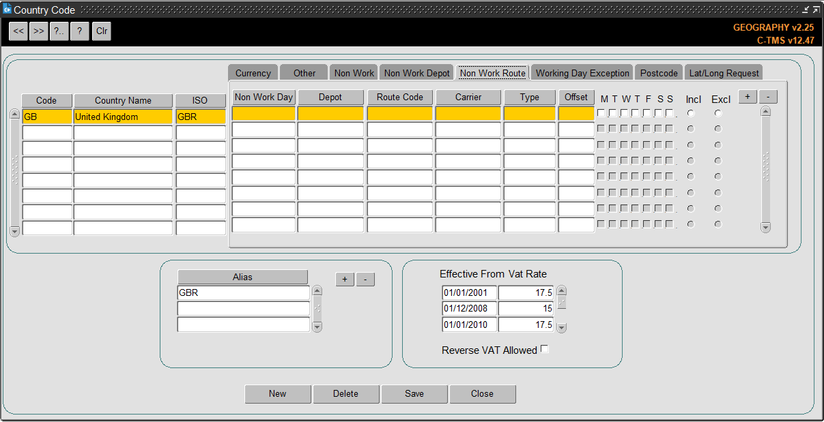Select Incl radio in first route row
This screenshot has height=422, width=824.
coord(691,113)
